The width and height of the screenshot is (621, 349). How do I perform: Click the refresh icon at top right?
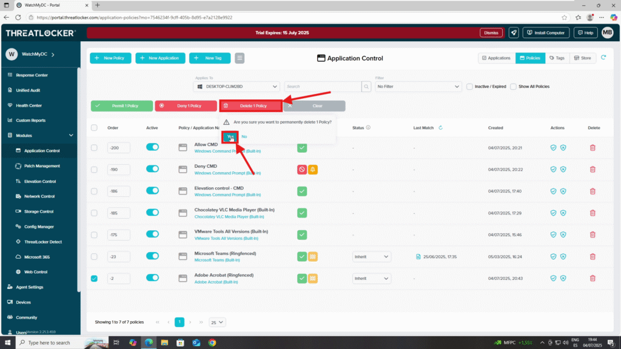[603, 58]
